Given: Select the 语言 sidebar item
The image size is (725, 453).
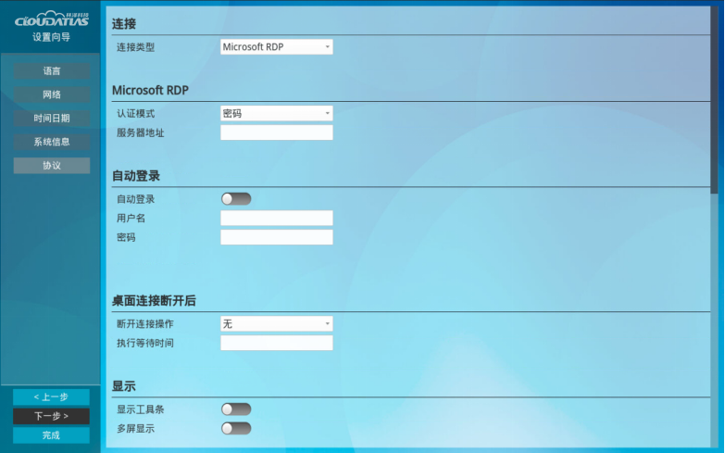Looking at the screenshot, I should click(x=52, y=70).
